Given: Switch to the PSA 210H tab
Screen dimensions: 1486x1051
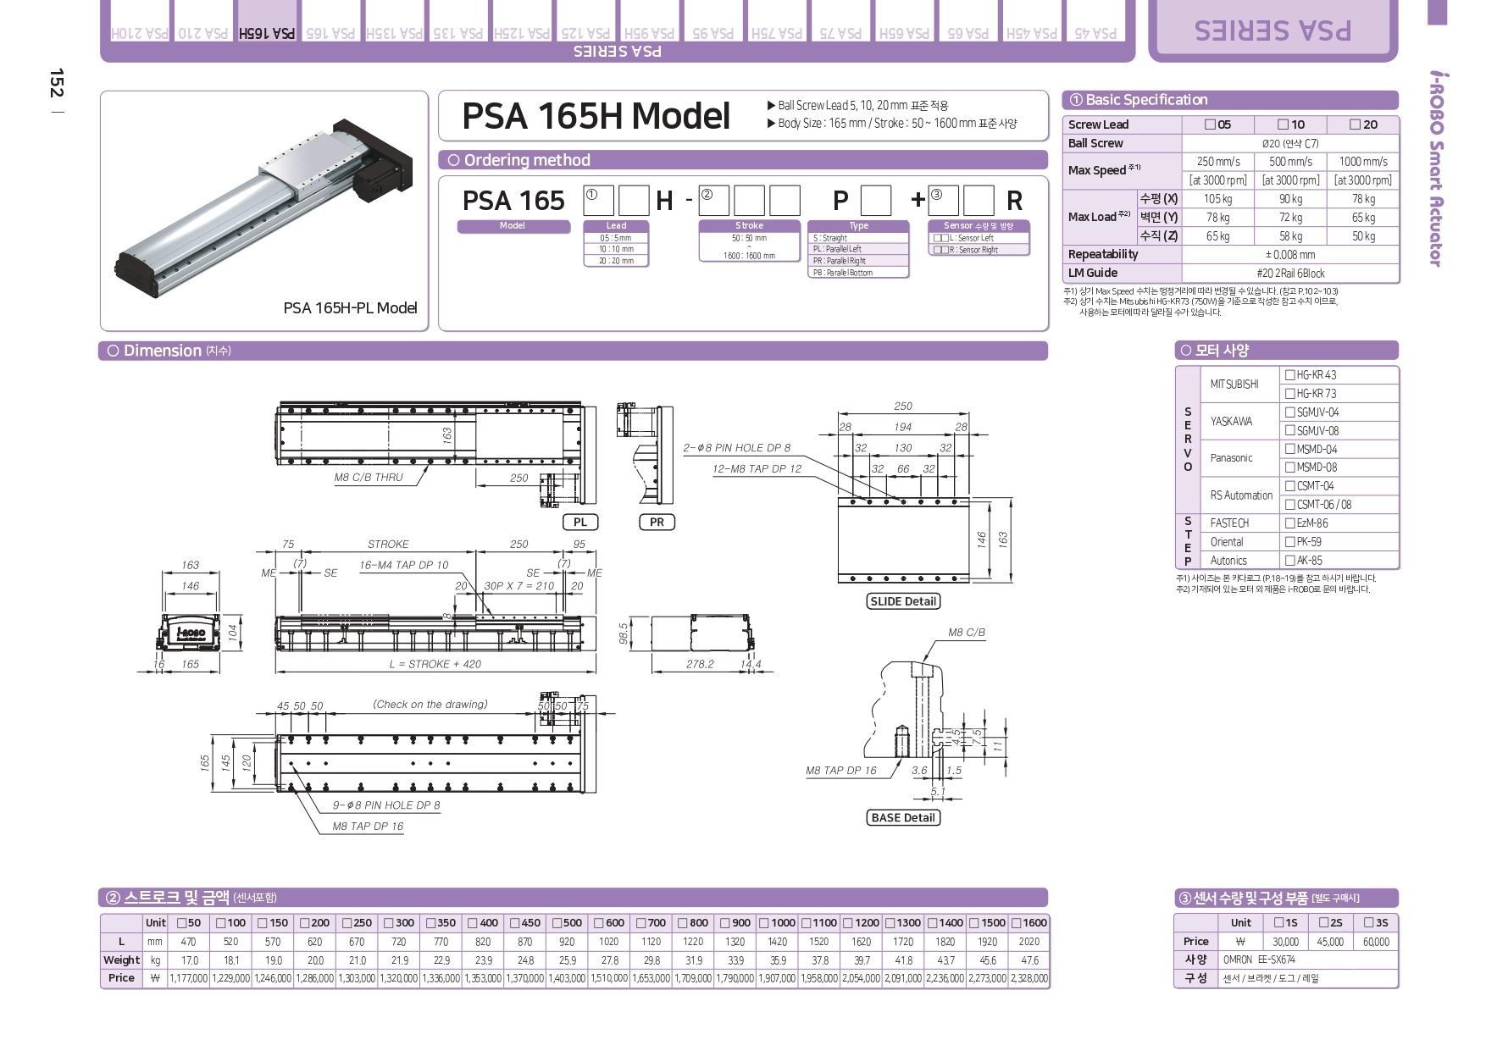Looking at the screenshot, I should pos(139,22).
